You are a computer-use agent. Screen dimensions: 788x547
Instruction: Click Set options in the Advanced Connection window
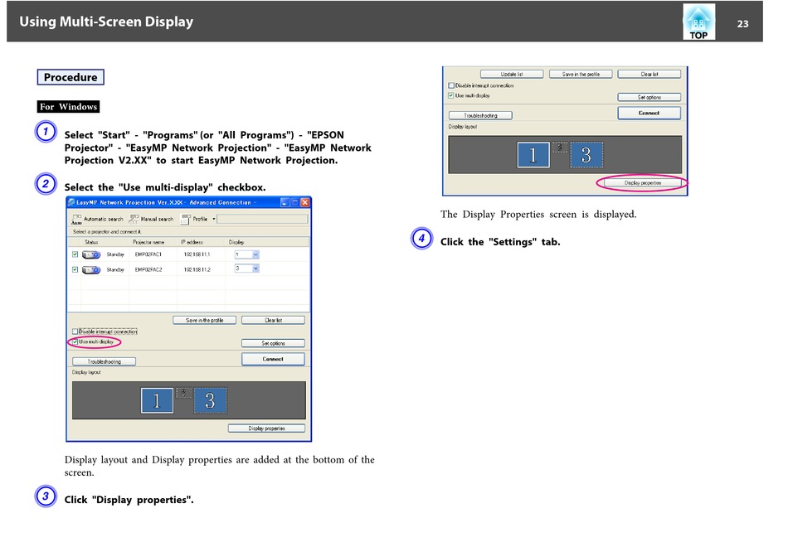[273, 343]
